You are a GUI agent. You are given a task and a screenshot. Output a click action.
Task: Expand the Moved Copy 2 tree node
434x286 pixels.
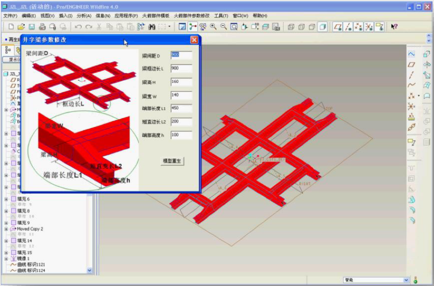[x=6, y=229]
